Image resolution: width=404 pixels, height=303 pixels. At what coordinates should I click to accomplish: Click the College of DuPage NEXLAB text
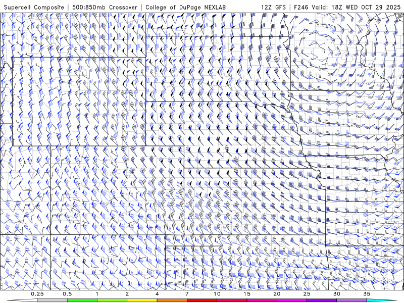pos(185,7)
